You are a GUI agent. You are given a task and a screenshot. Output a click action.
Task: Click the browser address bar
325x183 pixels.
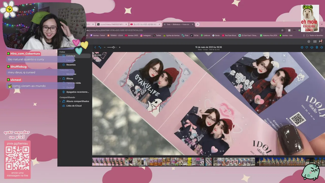(183, 30)
